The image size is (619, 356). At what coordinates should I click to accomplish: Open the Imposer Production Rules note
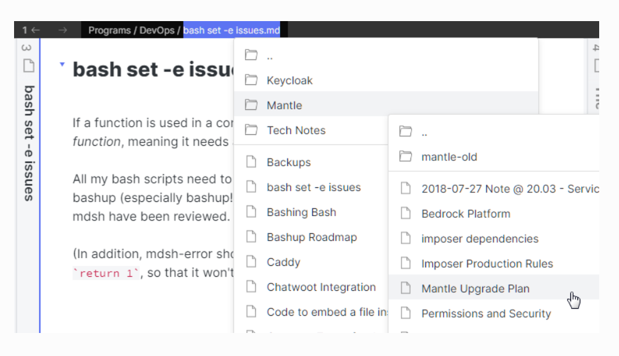(x=487, y=263)
